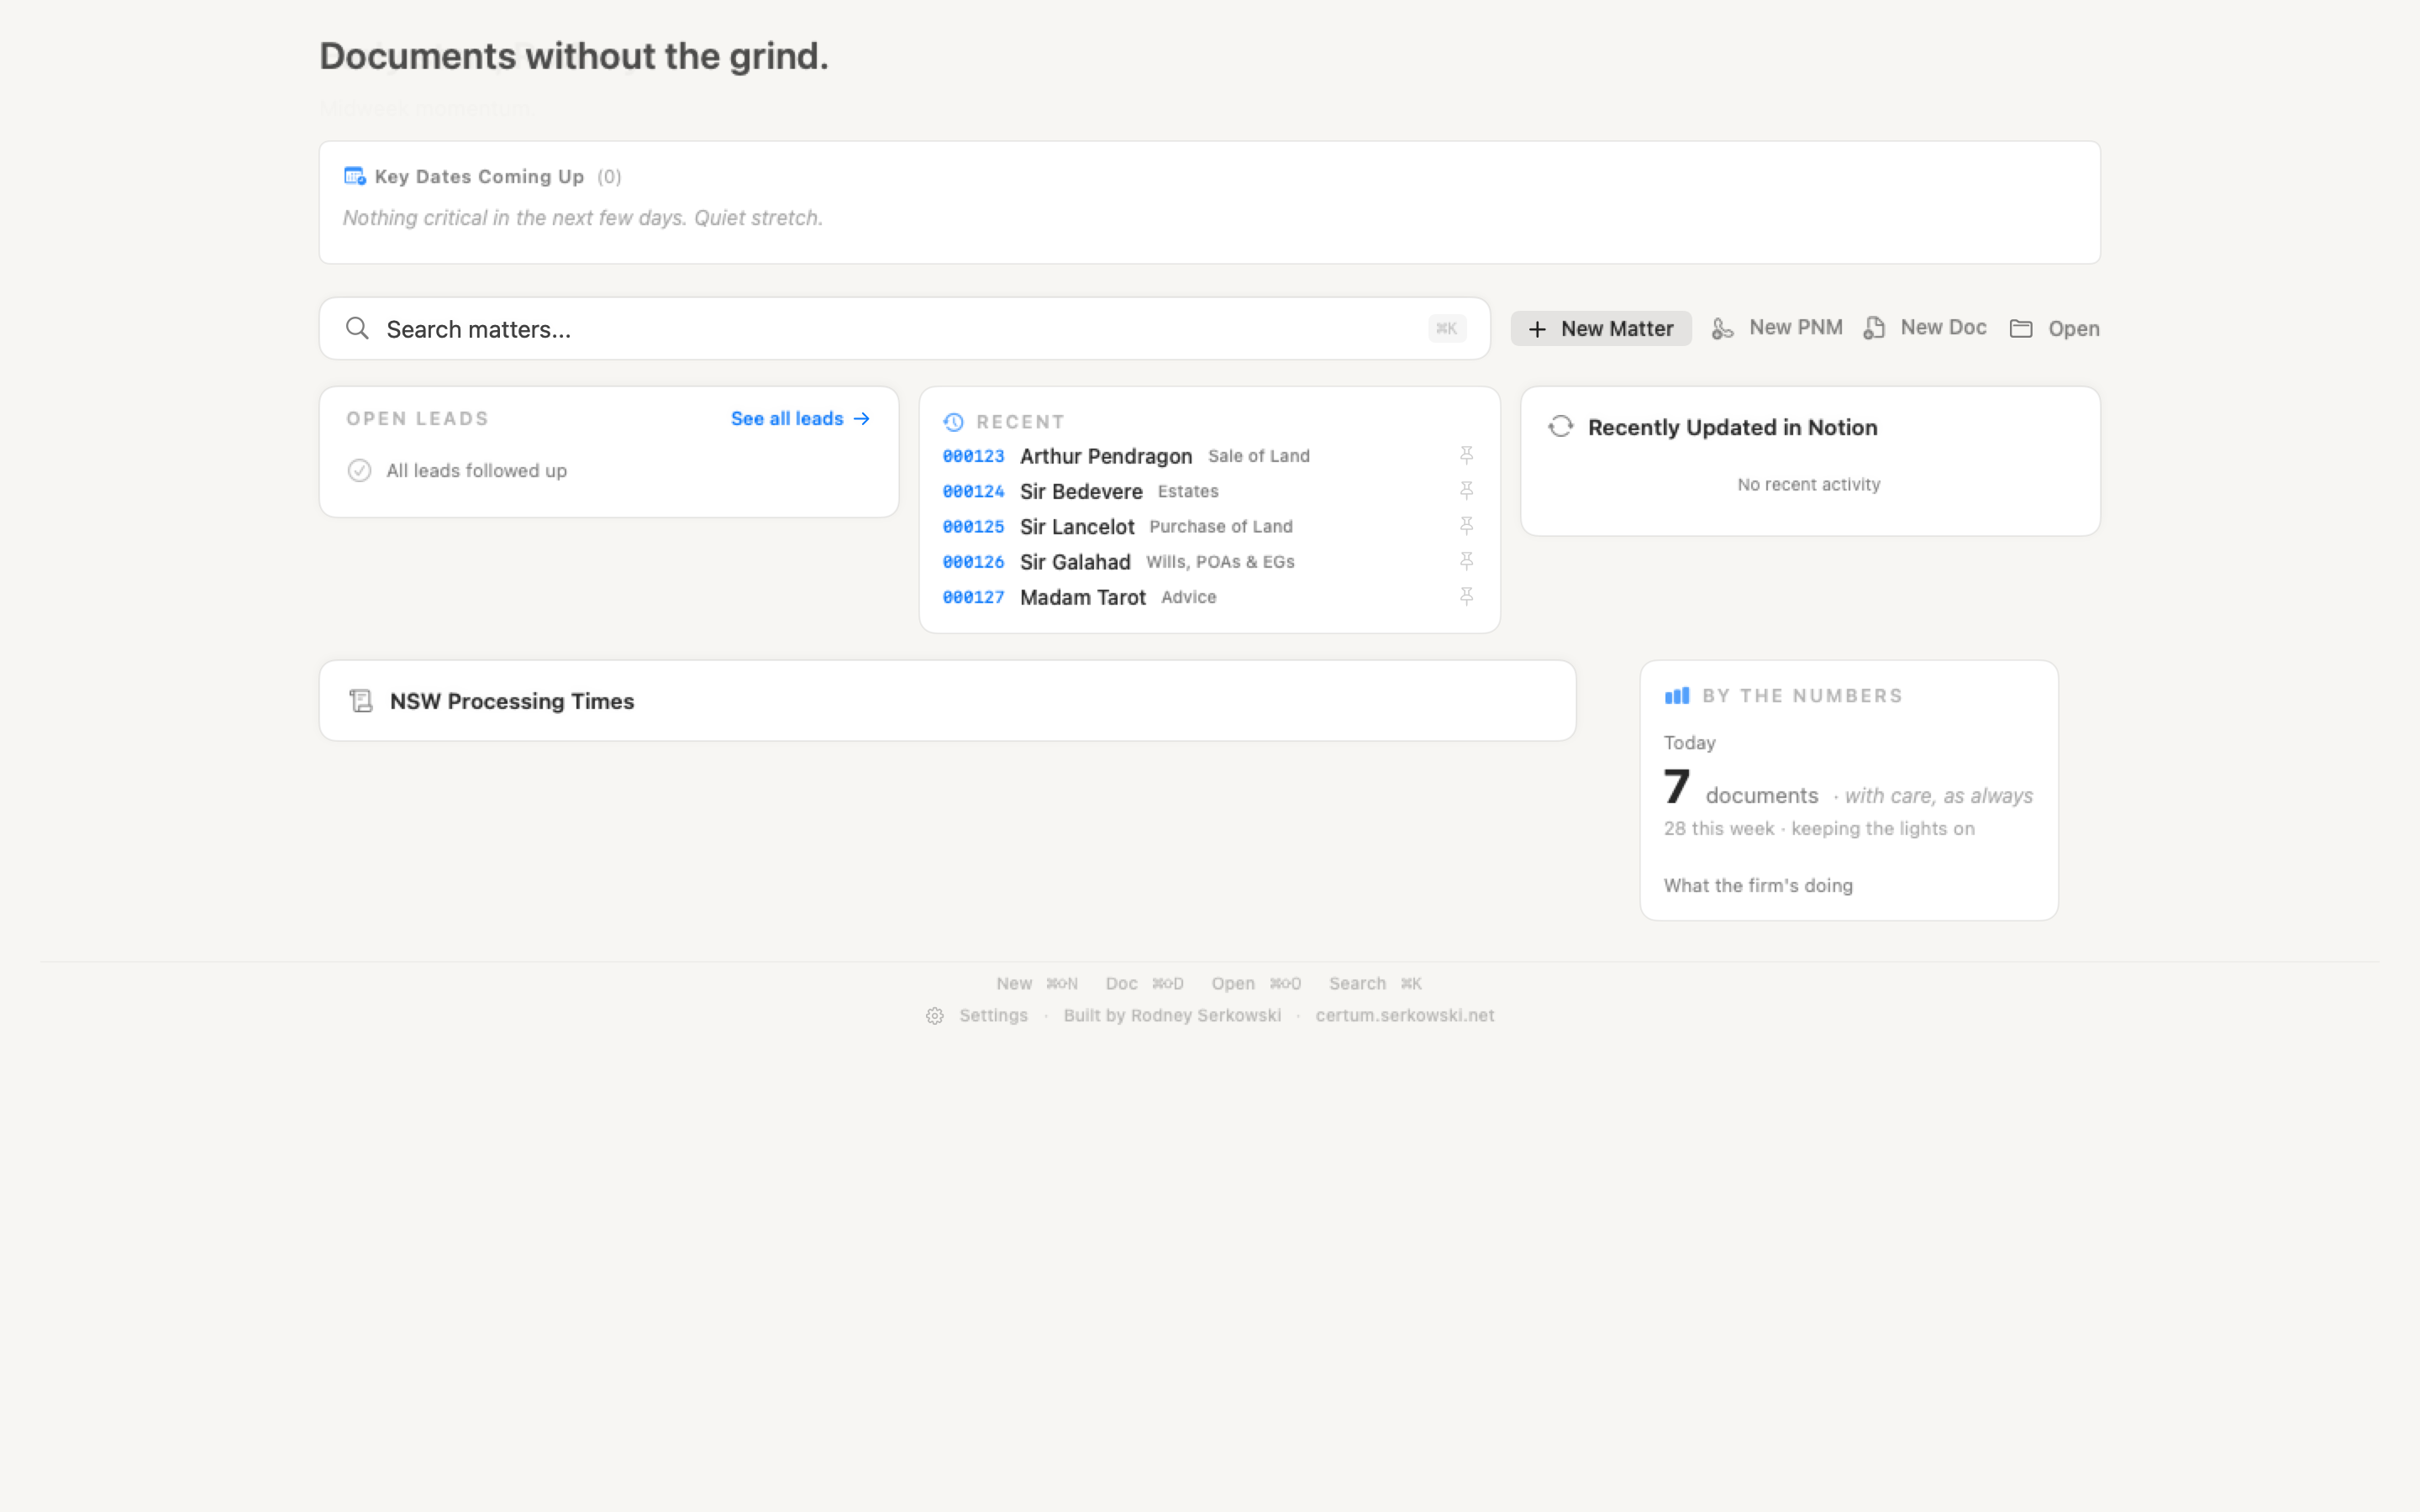Viewport: 2420px width, 1512px height.
Task: Click the Open shortcut hint in footer
Action: (x=1256, y=984)
